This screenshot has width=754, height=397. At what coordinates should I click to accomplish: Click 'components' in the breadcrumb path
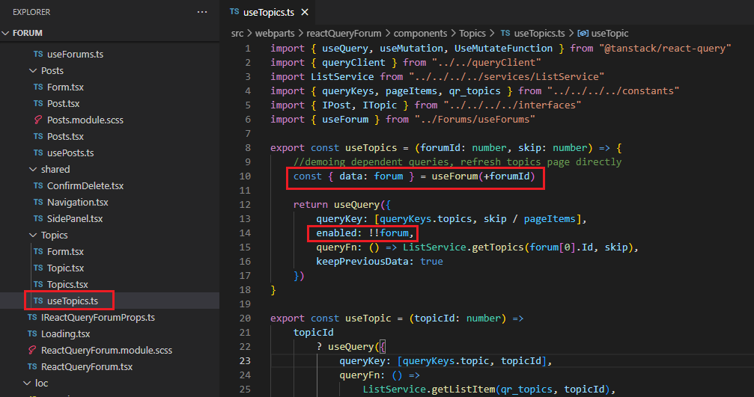(x=420, y=34)
